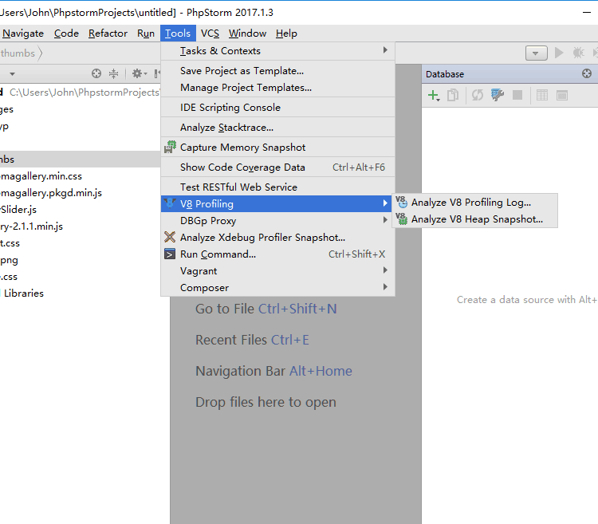Click Database panel view options icon
Image resolution: width=598 pixels, height=524 pixels.
[587, 73]
